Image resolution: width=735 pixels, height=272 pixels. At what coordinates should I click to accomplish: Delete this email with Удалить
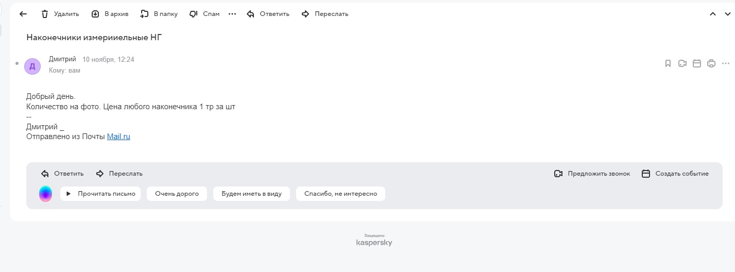[60, 14]
